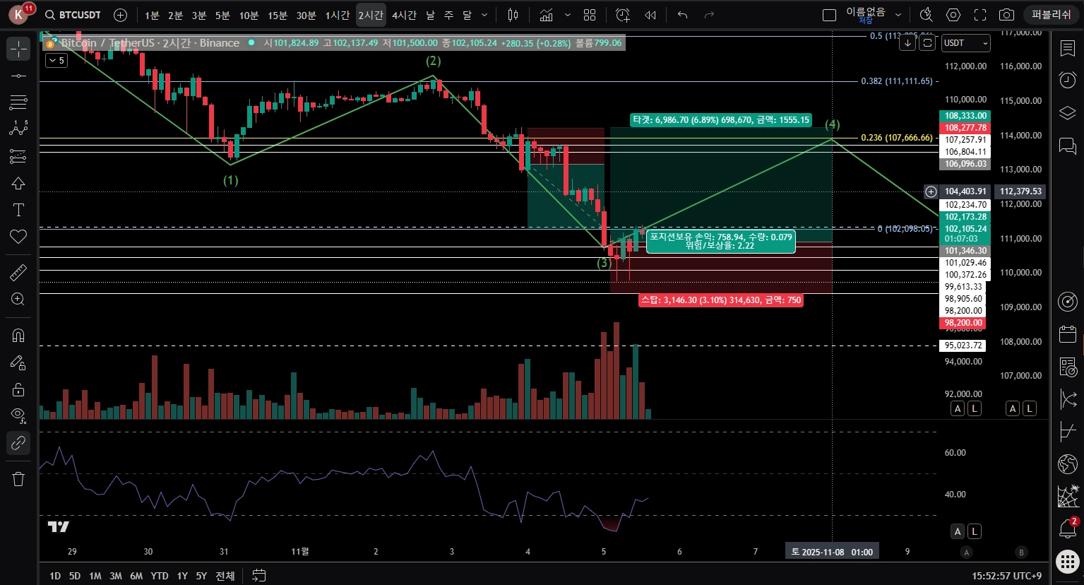The width and height of the screenshot is (1084, 585).
Task: Undo the last chart action
Action: point(682,15)
